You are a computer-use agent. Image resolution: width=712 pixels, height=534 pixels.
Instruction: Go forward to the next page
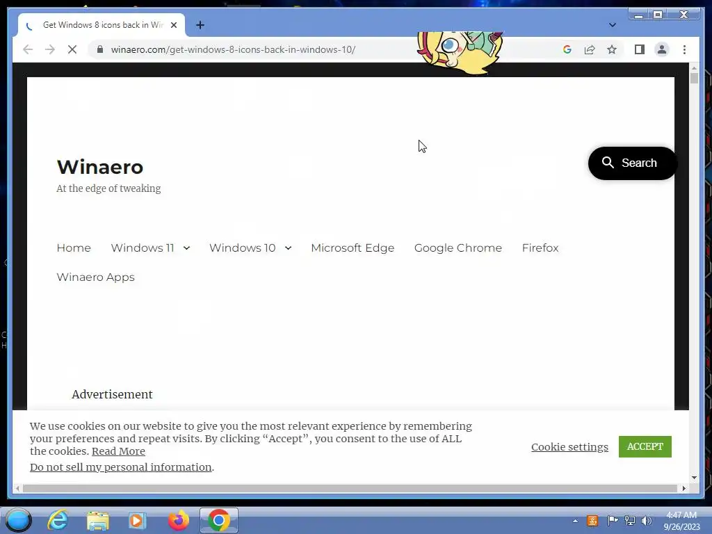tap(50, 49)
